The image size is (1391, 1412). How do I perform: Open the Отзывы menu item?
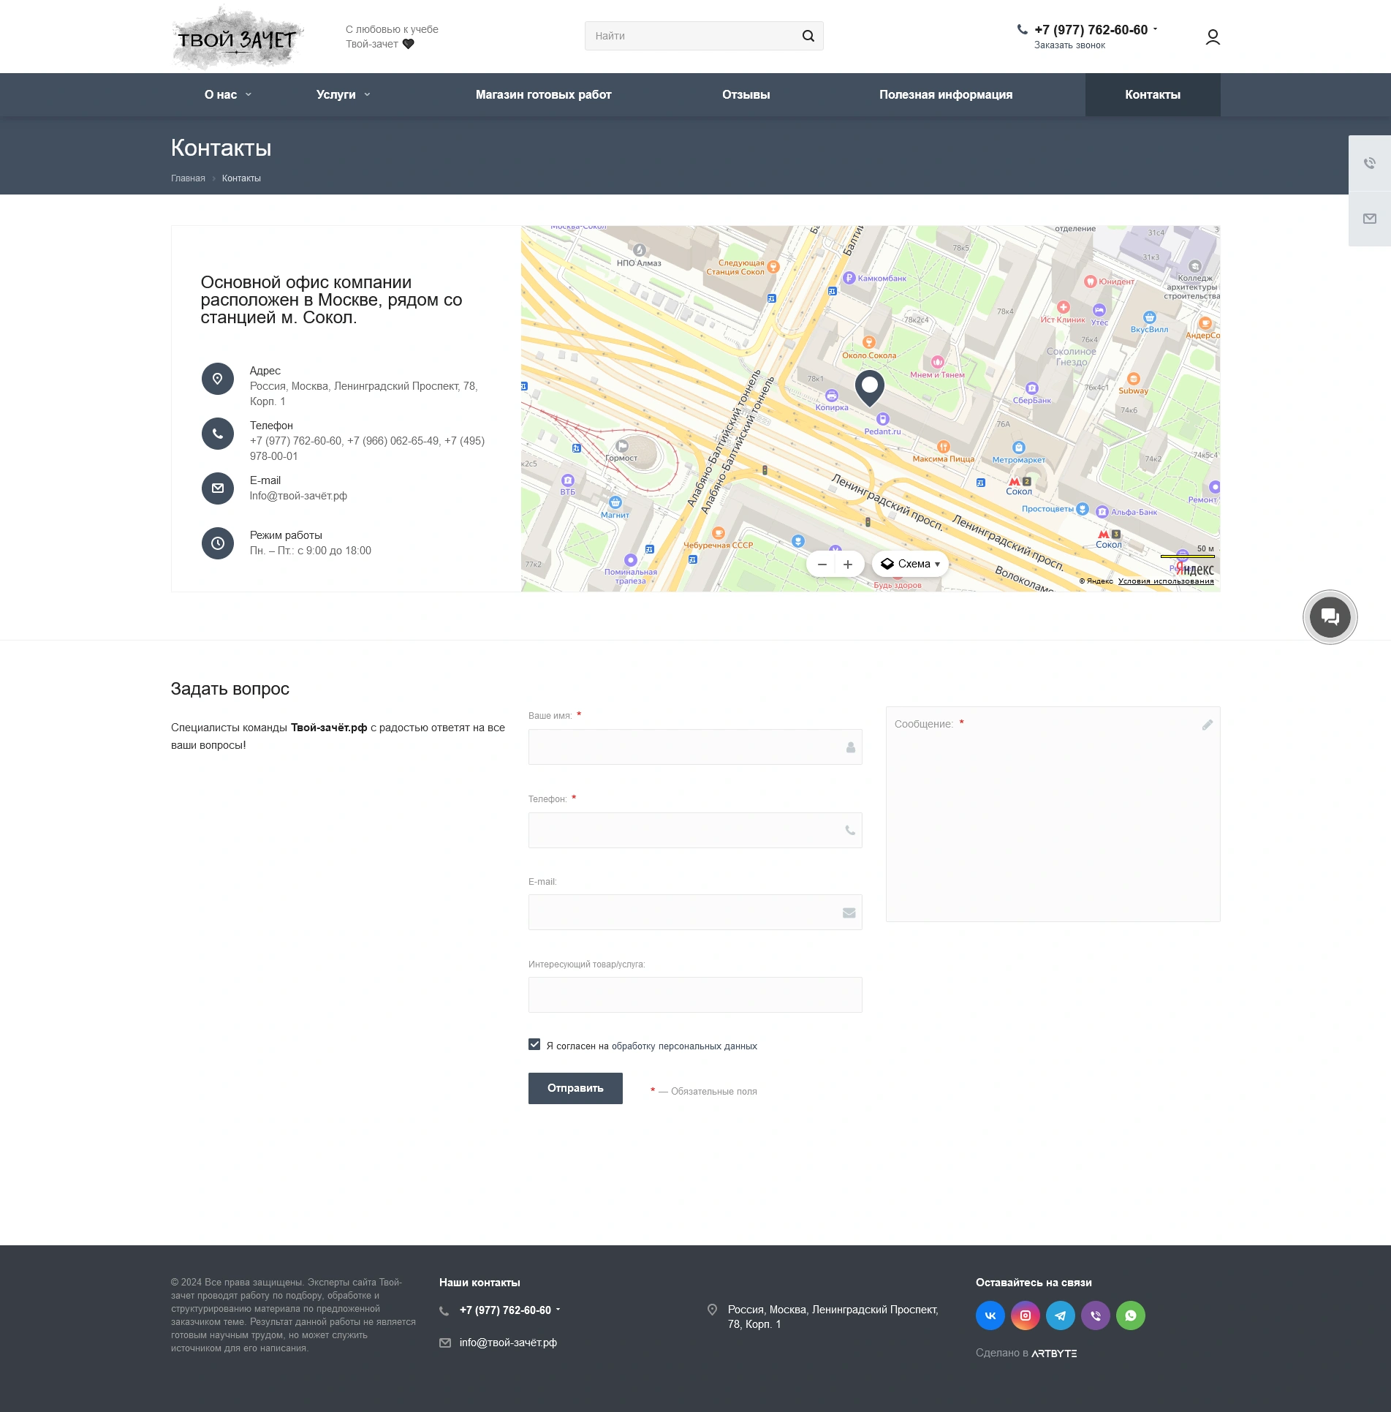(x=746, y=94)
